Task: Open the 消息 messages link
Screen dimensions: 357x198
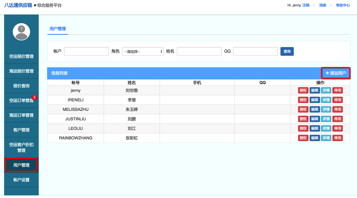Action: point(323,5)
